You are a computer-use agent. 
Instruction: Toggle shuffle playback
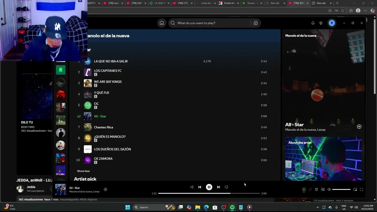tap(192, 187)
